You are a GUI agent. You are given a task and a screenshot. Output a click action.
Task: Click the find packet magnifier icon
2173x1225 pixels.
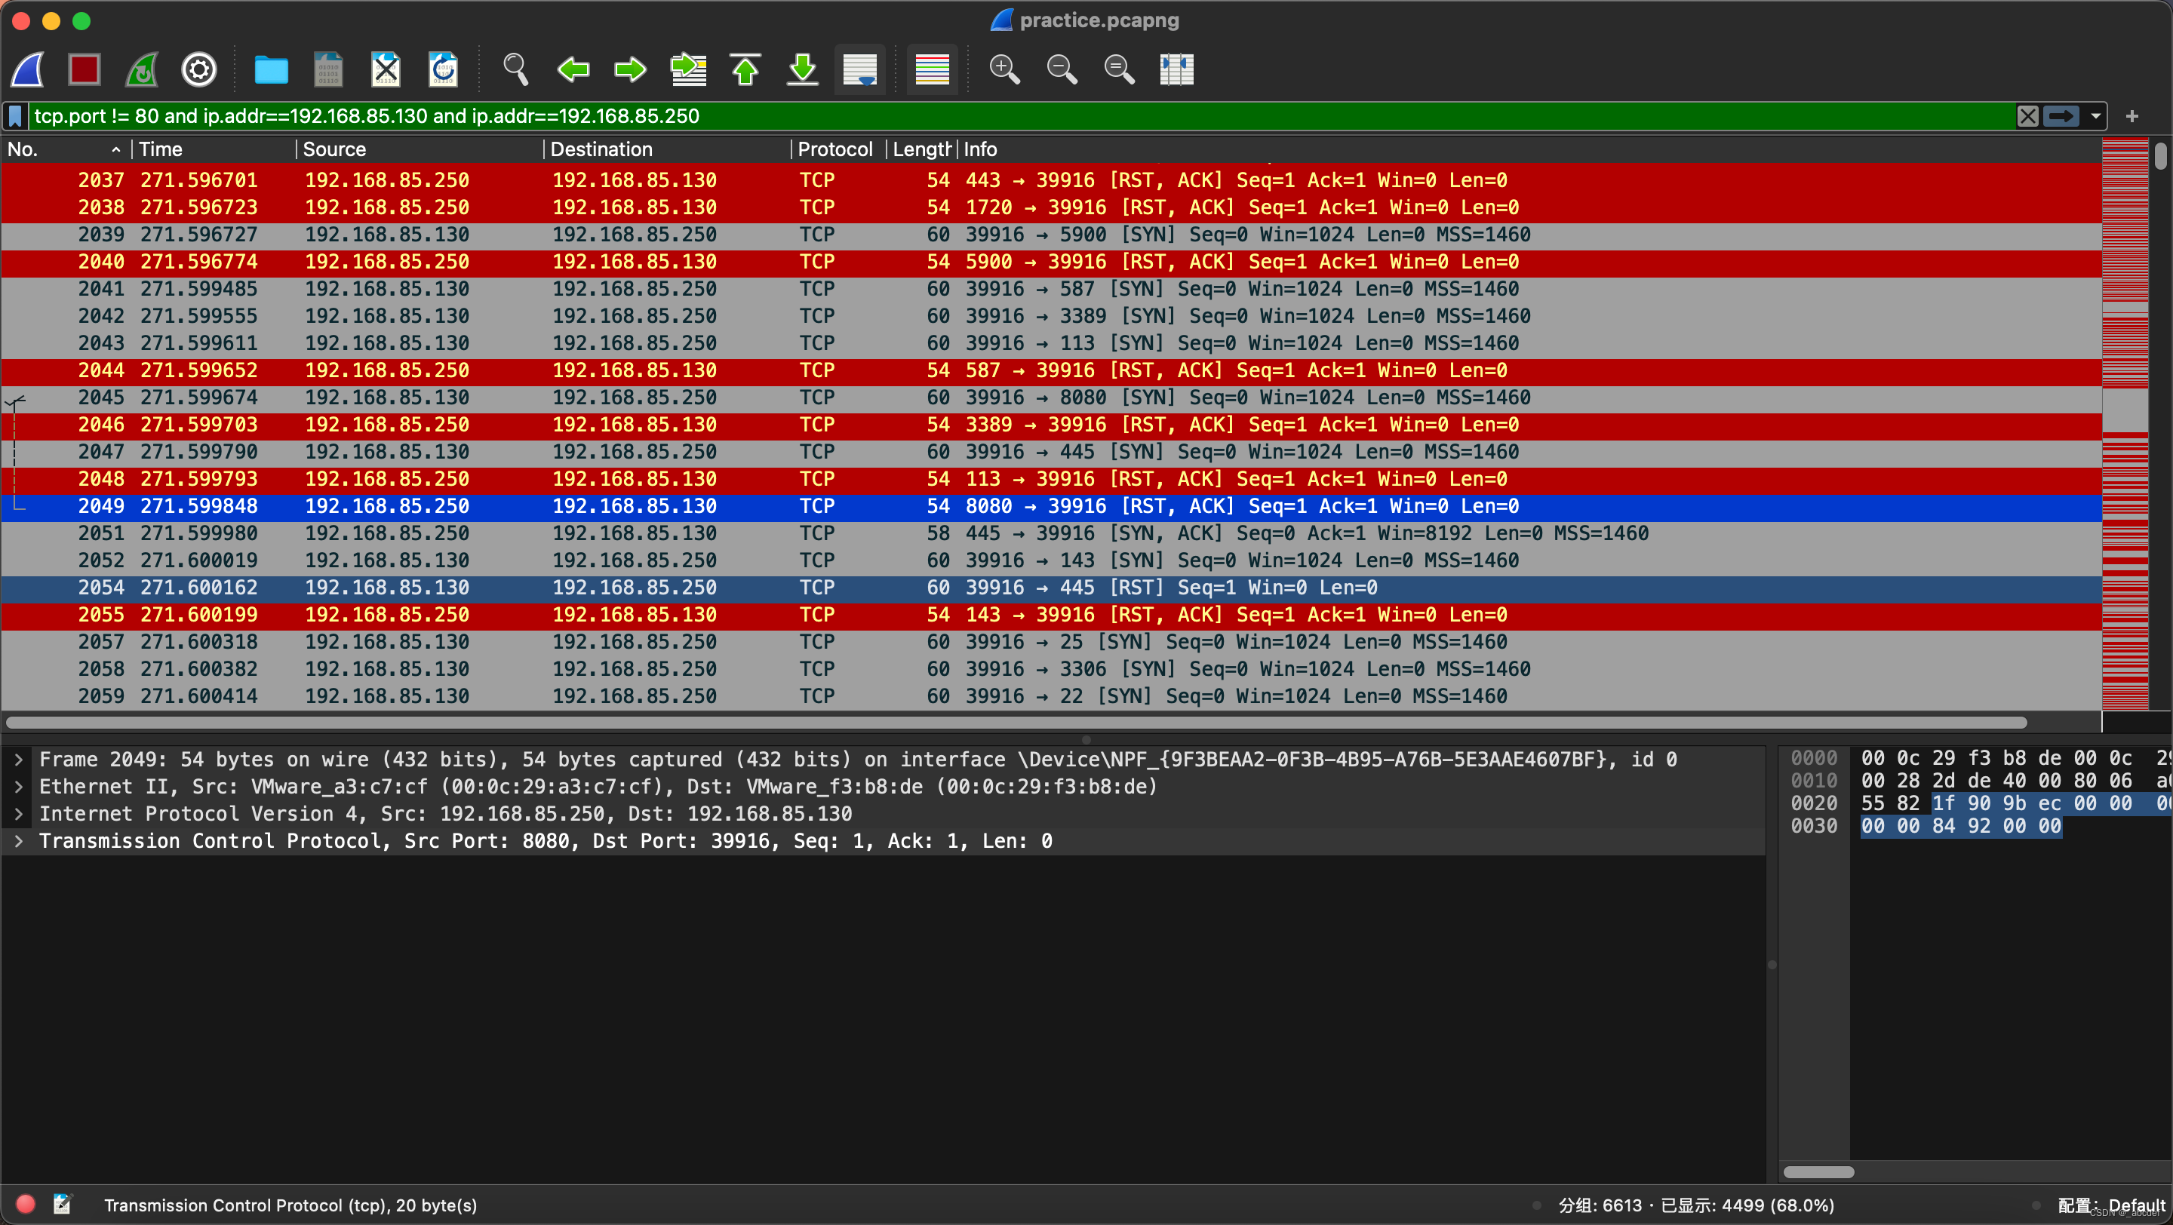point(515,69)
